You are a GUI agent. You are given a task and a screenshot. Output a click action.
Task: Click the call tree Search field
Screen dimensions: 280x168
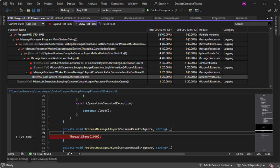[x=250, y=24]
